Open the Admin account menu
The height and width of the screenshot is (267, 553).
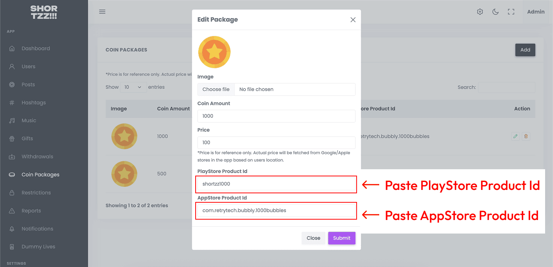(x=536, y=12)
